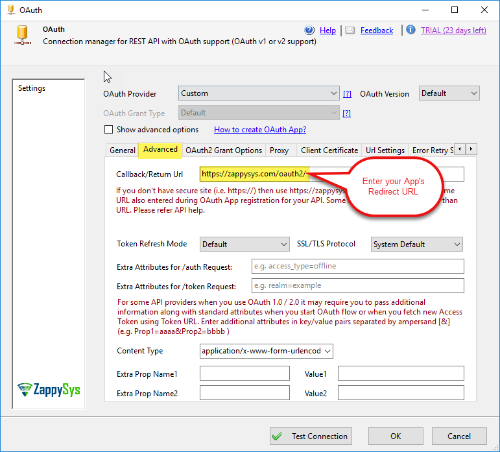The image size is (500, 452).
Task: Open the OAuth Provider dropdown
Action: 258,93
